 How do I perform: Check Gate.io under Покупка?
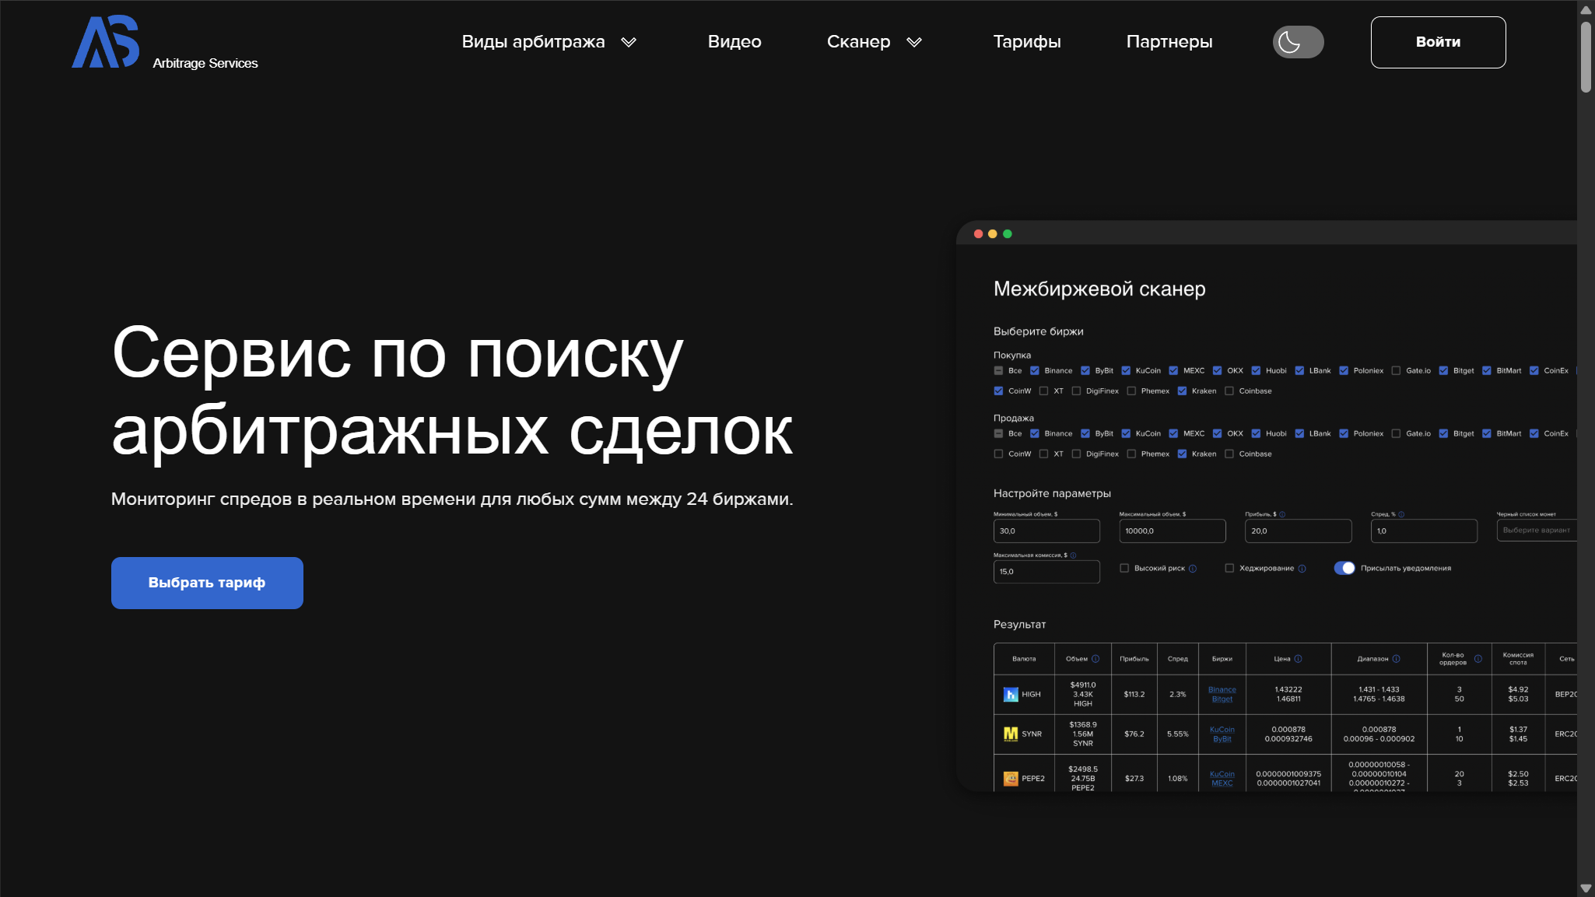pos(1396,370)
